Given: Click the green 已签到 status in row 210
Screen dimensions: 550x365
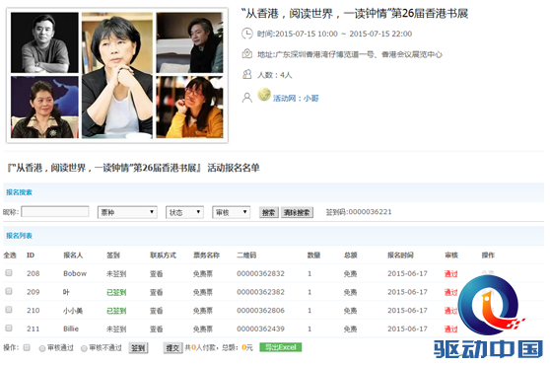Looking at the screenshot, I should pyautogui.click(x=116, y=311).
